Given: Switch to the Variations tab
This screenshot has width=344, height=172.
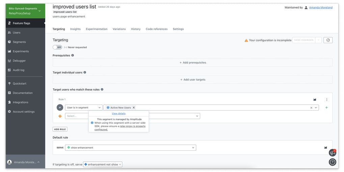Looking at the screenshot, I should pos(119,29).
